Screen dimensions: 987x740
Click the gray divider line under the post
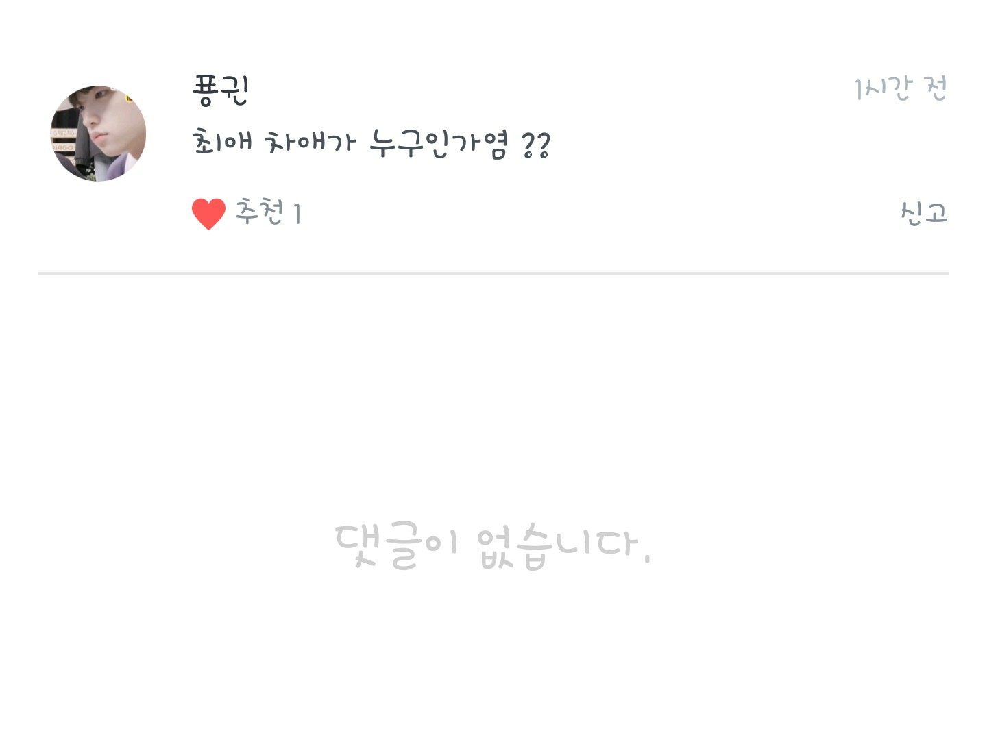tap(493, 273)
